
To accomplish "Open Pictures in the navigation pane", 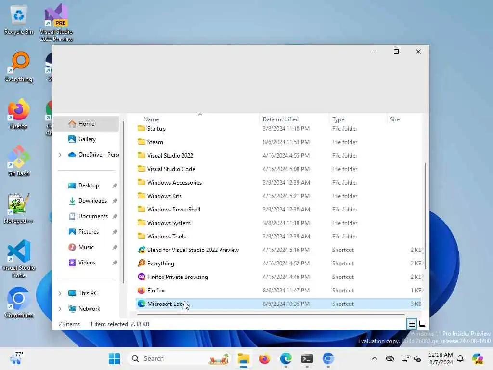I will 89,232.
